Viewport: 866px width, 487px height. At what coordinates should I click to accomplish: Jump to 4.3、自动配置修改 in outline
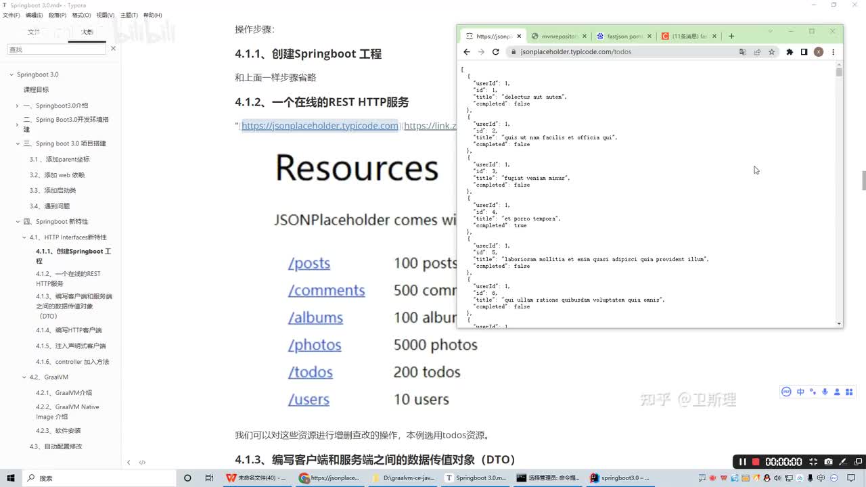55,447
